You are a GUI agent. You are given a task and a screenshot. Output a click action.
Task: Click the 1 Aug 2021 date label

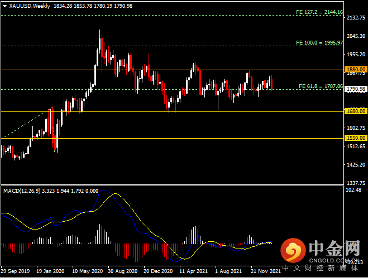click(228, 271)
